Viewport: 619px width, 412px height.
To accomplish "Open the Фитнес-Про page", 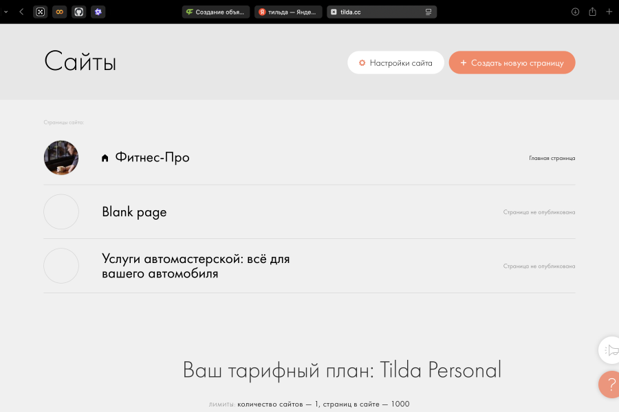I will point(153,157).
